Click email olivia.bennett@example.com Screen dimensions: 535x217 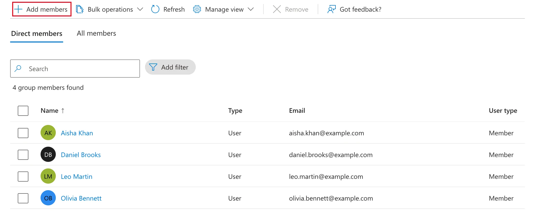pos(331,198)
